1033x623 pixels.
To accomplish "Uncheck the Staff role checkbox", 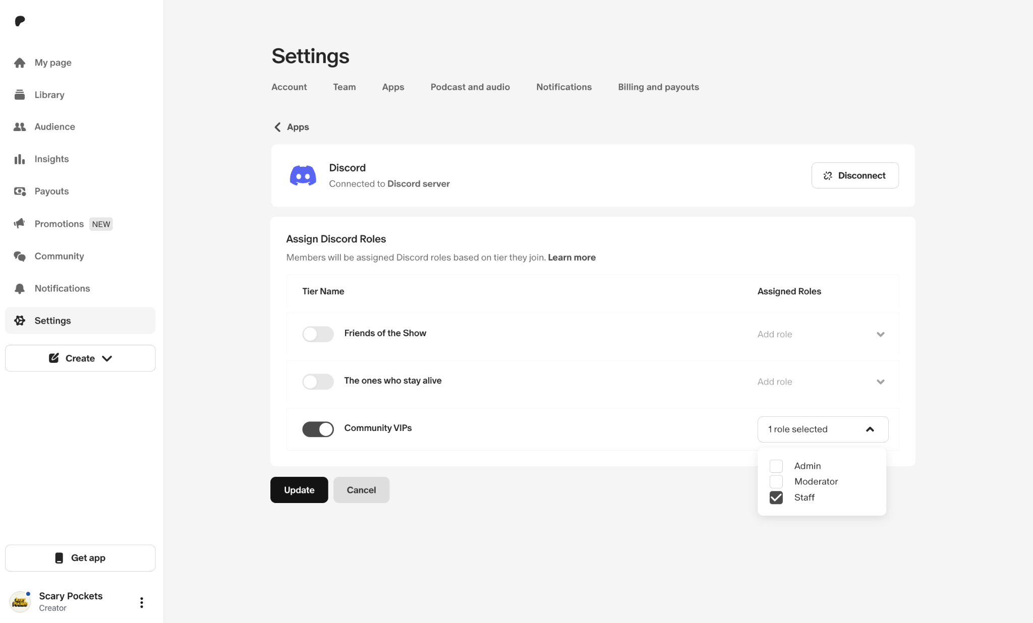I will pyautogui.click(x=776, y=497).
